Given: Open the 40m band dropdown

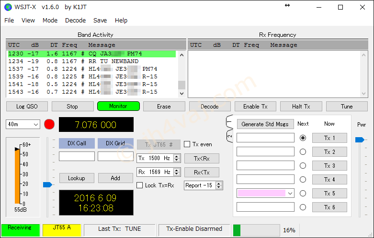Looking at the screenshot, I should [x=23, y=124].
